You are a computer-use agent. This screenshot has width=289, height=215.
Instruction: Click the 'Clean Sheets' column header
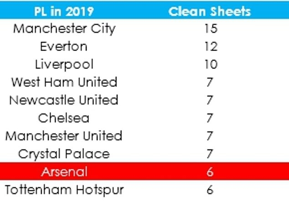click(210, 11)
